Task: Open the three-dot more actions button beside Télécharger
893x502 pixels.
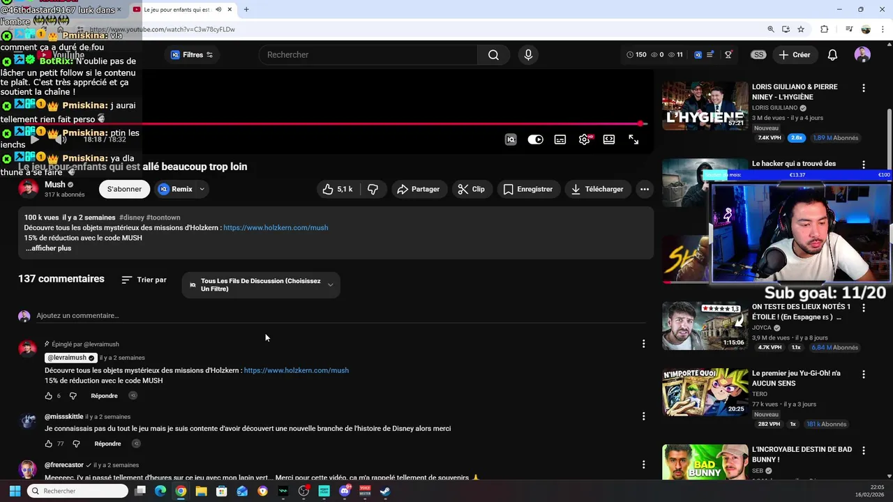Action: [645, 189]
